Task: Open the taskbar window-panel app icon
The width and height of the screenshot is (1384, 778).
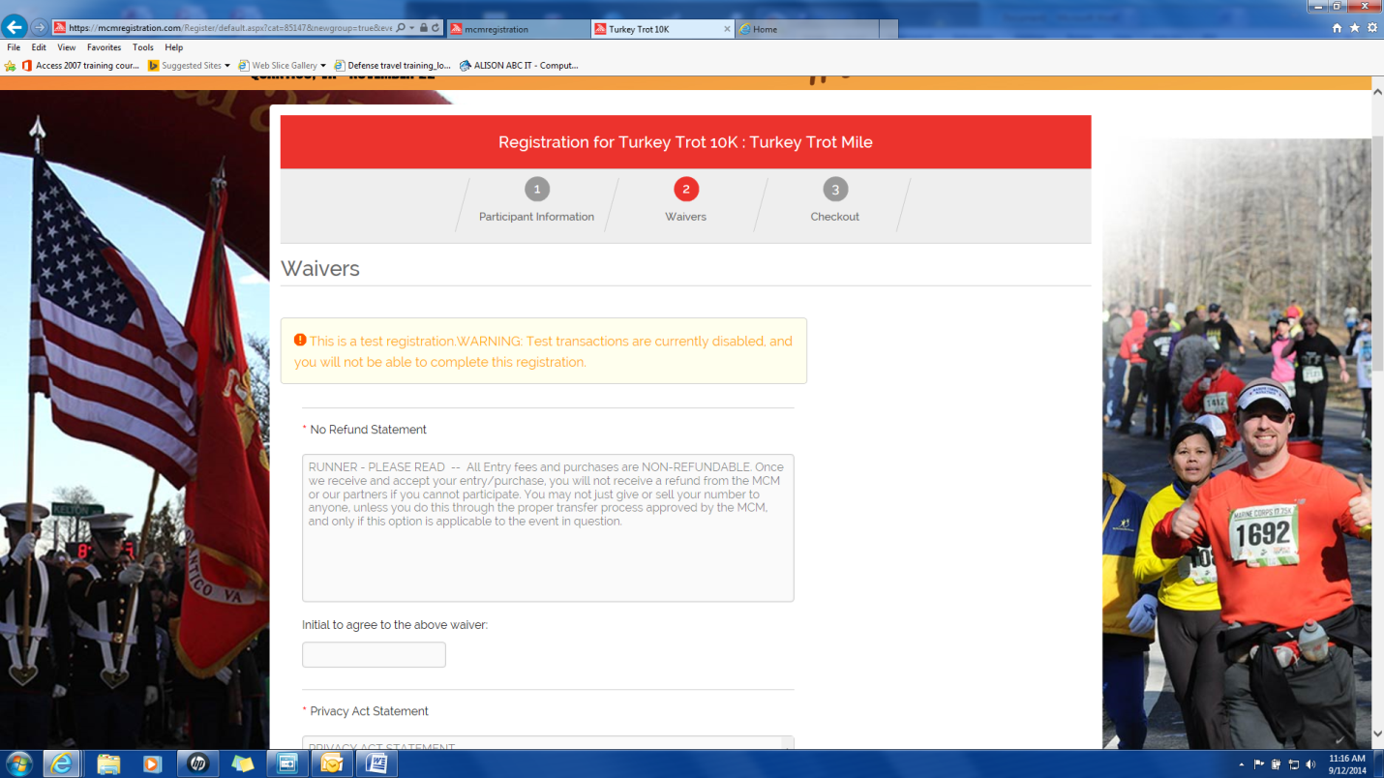Action: point(287,763)
